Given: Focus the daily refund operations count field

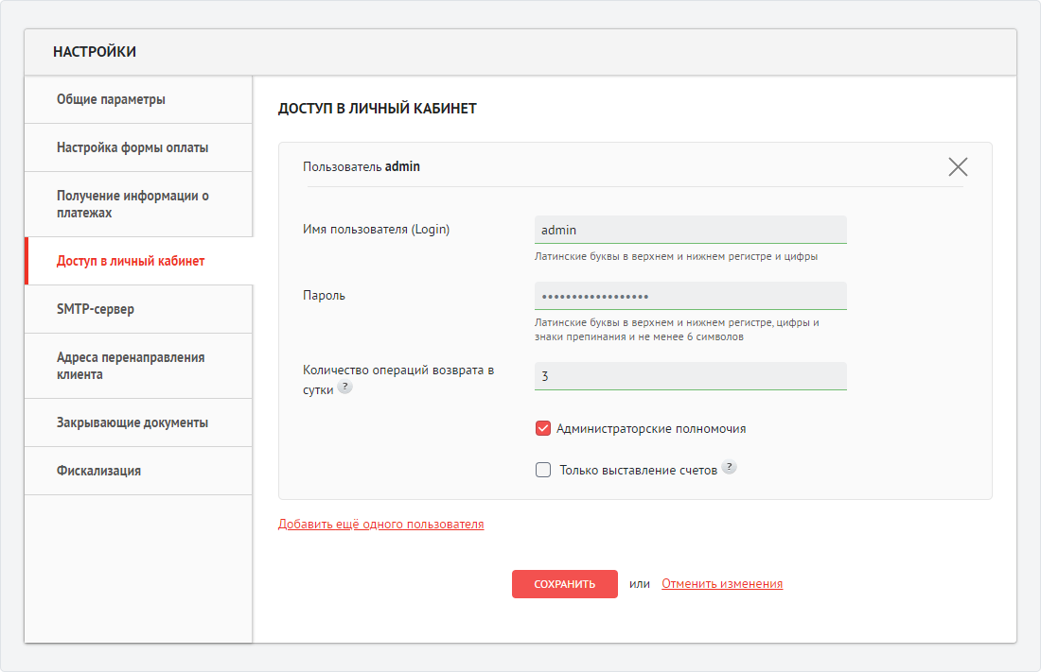Looking at the screenshot, I should (690, 376).
